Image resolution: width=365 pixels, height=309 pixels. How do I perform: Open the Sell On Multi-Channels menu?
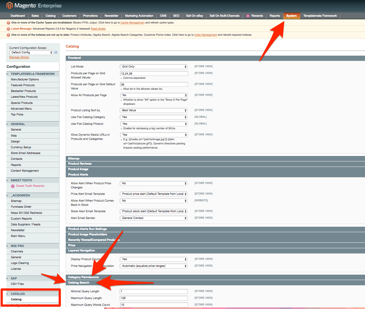(225, 16)
